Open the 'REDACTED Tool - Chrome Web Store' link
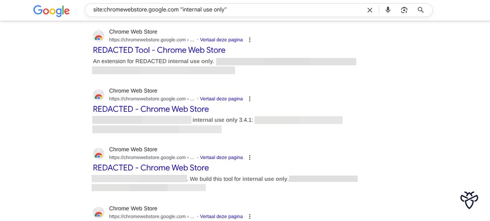Screen dimensions: 490x221 tap(159, 50)
